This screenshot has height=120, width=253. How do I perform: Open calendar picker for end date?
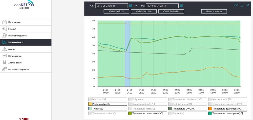pyautogui.click(x=181, y=6)
